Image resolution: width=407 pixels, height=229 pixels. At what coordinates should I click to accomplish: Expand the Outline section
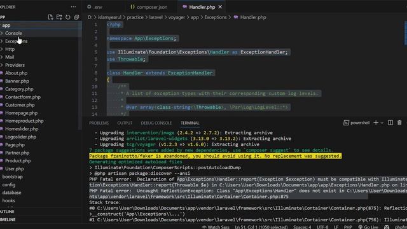pos(7,212)
